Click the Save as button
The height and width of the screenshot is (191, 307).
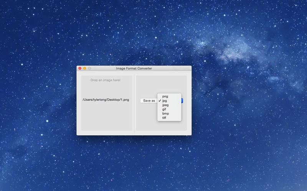pos(149,100)
